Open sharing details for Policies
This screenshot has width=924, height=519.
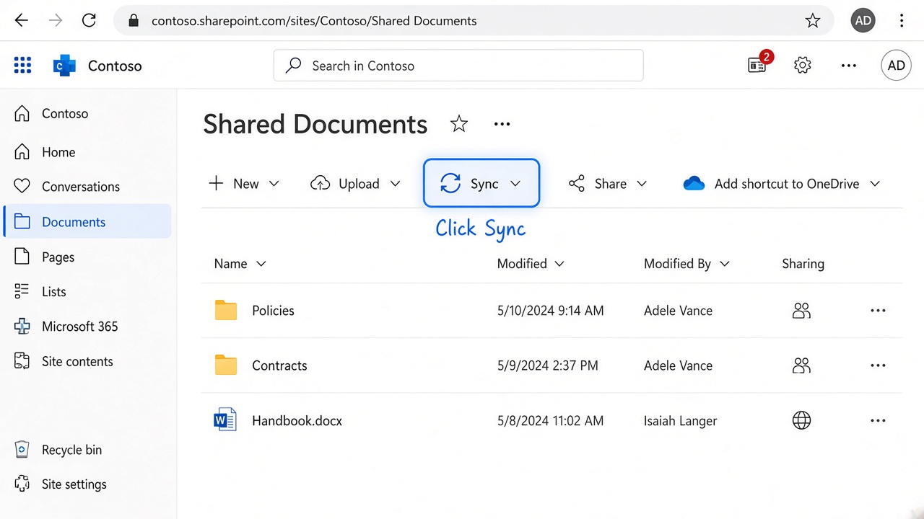801,311
